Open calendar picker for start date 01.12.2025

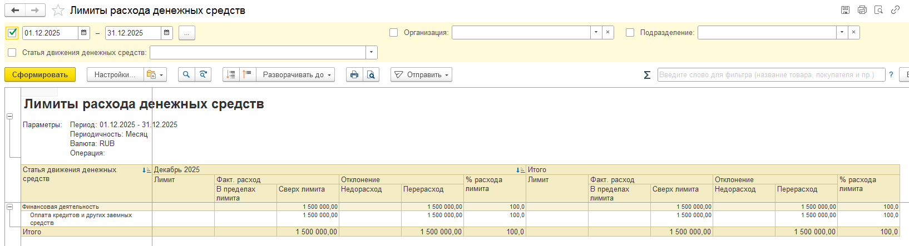tap(84, 33)
